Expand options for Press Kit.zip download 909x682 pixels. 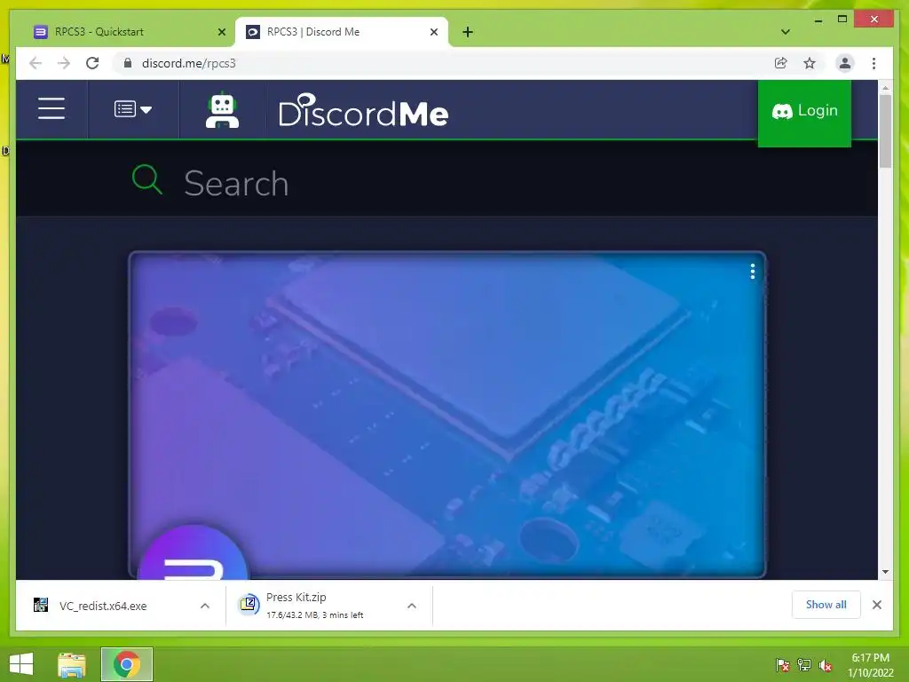(x=412, y=606)
